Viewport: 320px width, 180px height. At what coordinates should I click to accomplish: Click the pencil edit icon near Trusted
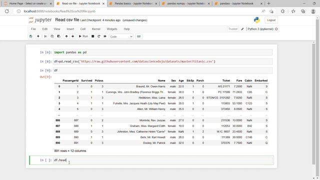pyautogui.click(x=242, y=29)
